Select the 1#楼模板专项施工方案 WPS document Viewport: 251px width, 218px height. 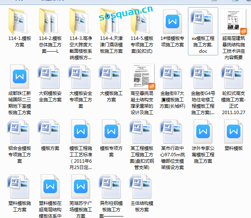coord(172,21)
